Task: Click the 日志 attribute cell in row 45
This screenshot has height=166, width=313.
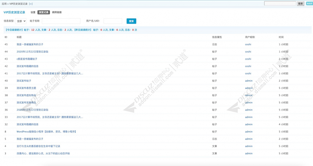Action: (x=215, y=44)
